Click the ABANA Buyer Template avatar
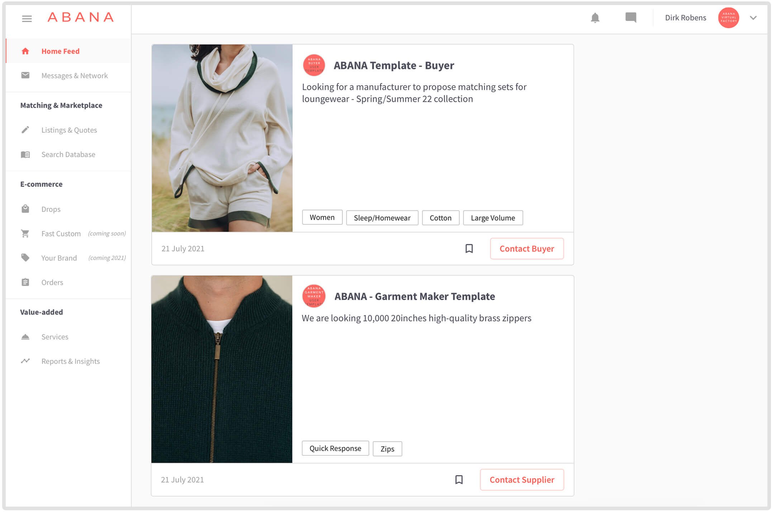Image resolution: width=776 pixels, height=512 pixels. click(314, 65)
